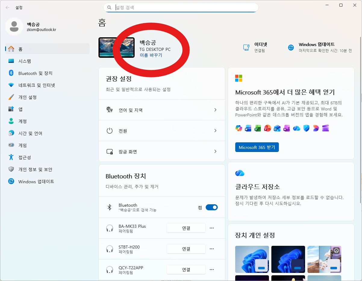Click the 개인 정보 및 보안 shield icon
This screenshot has width=362, height=281.
pos(11,169)
